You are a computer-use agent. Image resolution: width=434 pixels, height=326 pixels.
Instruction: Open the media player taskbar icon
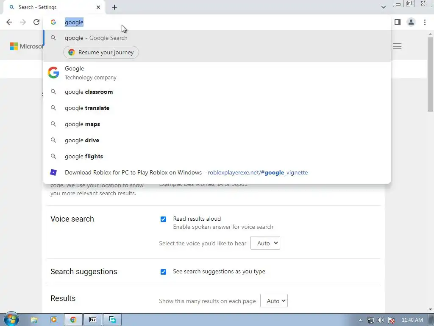click(54, 320)
